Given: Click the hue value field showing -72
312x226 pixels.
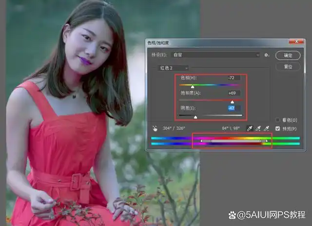Looking at the screenshot, I should click(234, 78).
